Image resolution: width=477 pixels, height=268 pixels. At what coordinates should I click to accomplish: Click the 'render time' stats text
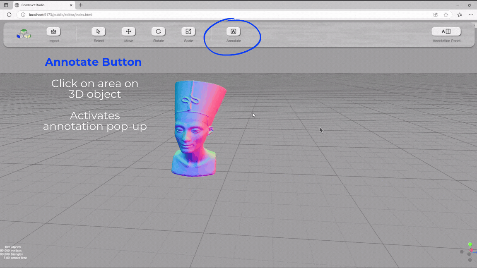[x=19, y=258]
